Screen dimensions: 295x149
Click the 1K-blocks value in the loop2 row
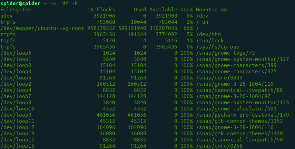point(106,84)
